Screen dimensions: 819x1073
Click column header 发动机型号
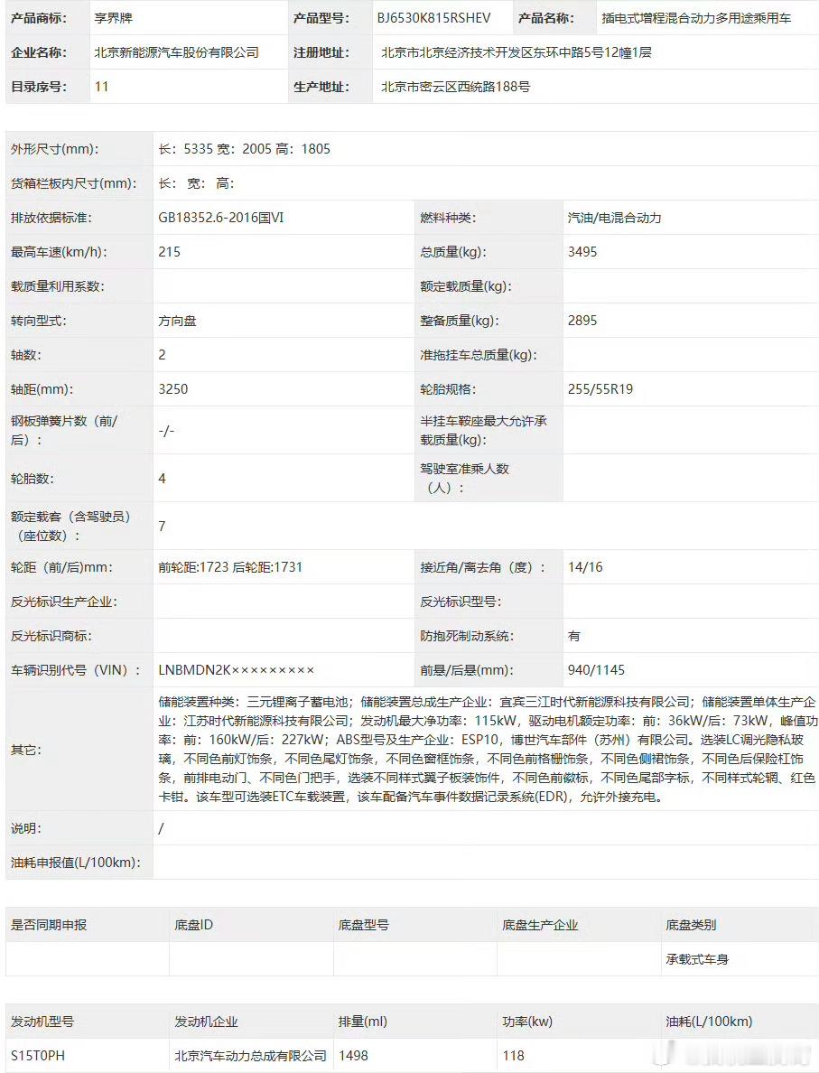coord(42,1022)
